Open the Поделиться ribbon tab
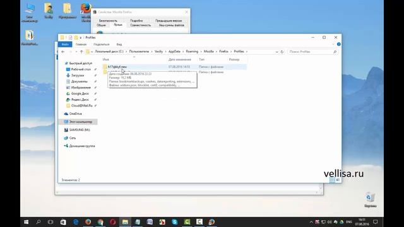The height and width of the screenshot is (227, 404). tap(101, 44)
